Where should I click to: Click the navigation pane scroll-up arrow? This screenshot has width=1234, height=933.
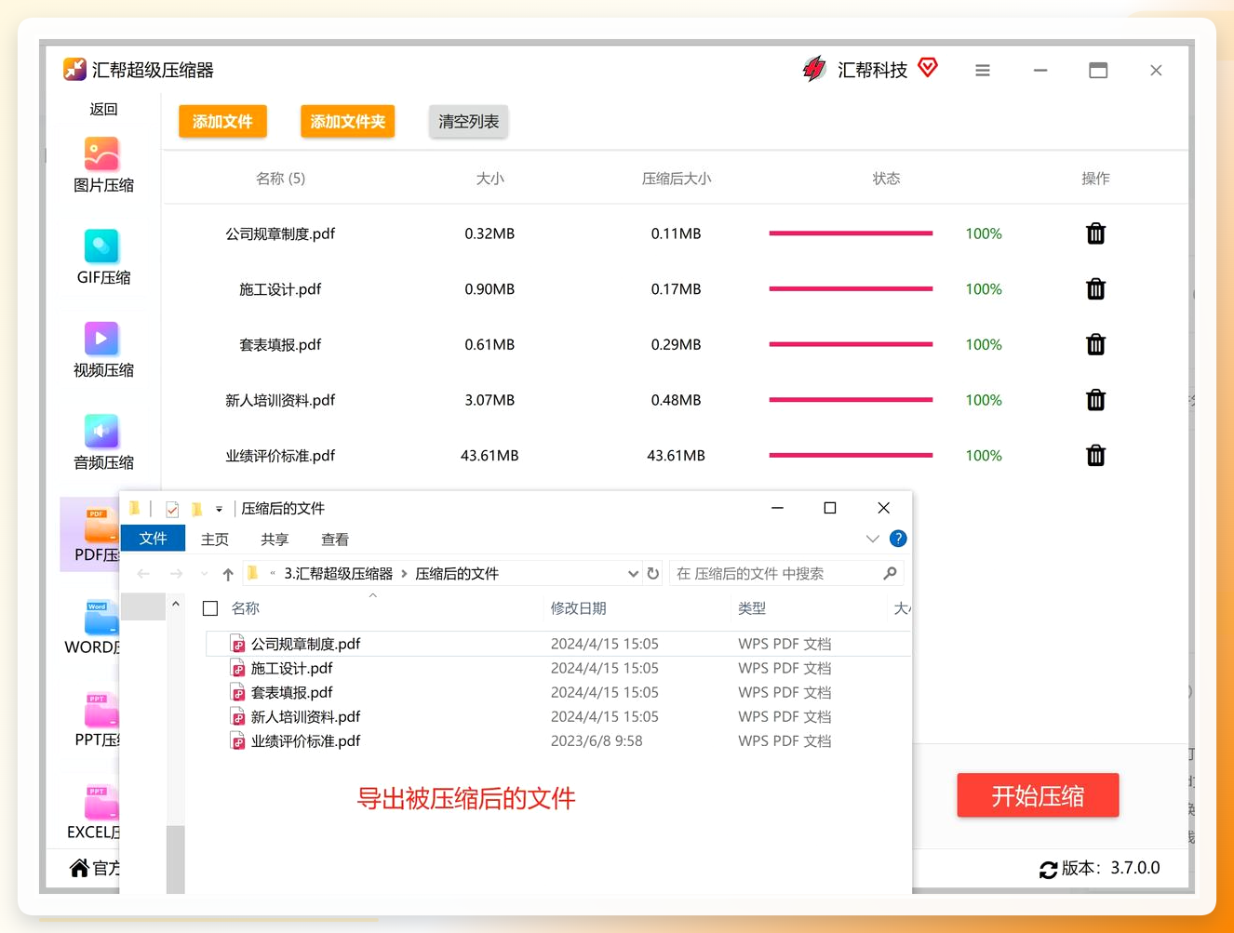tap(175, 605)
